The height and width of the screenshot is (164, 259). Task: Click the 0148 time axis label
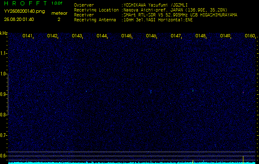click(201, 36)
